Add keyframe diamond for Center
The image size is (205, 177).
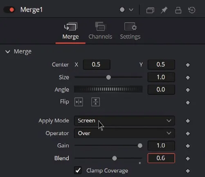point(188,65)
